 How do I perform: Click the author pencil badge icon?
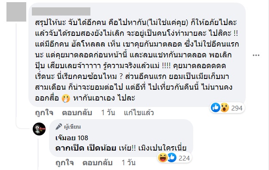coord(59,127)
